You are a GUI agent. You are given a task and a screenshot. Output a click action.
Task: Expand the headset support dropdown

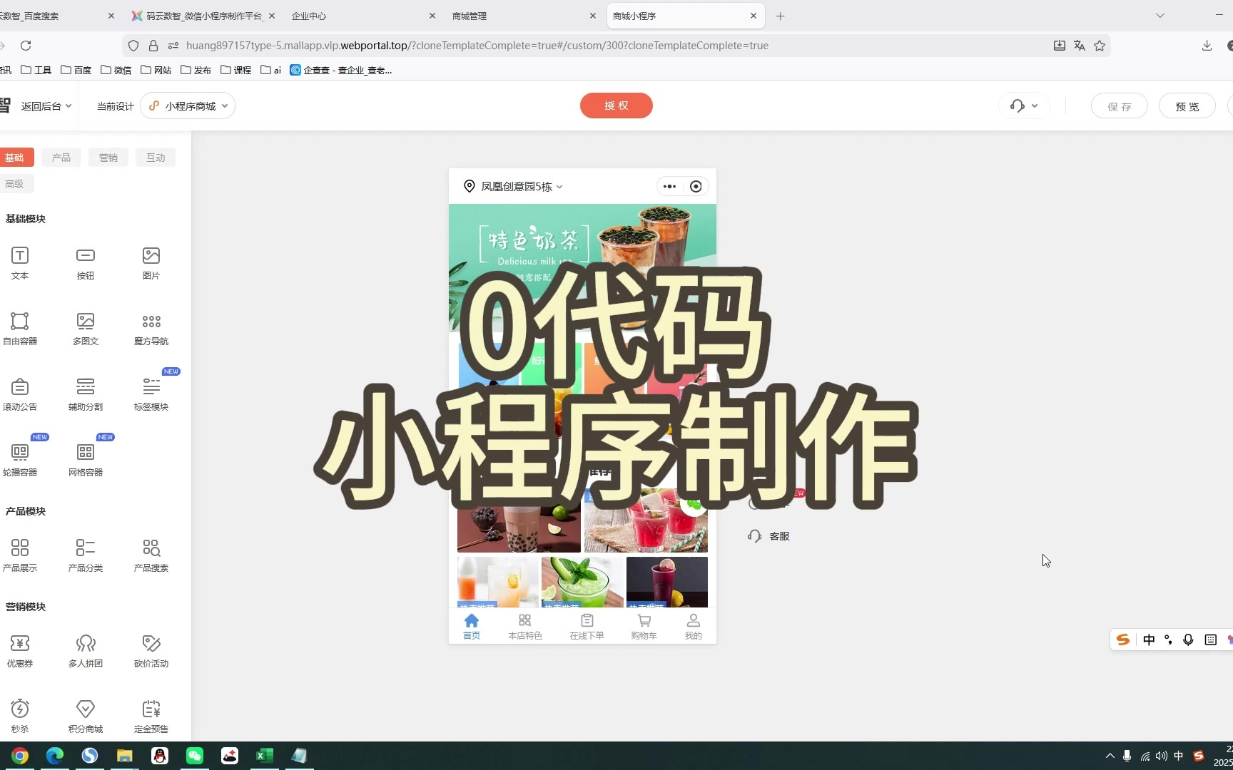[1024, 106]
